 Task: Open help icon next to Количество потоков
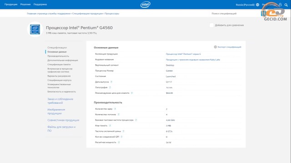point(118,115)
